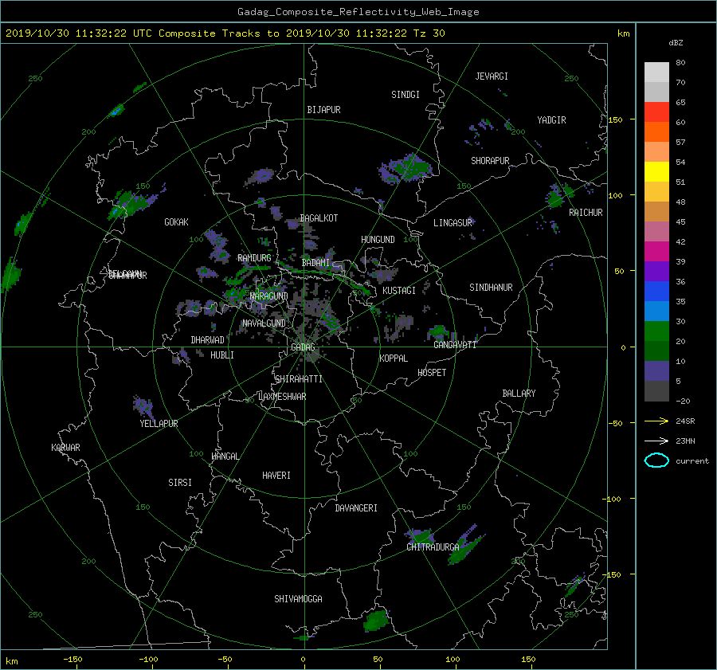This screenshot has height=670, width=717.
Task: Click the dark gray 5 dBZ legend swatch
Action: [x=656, y=390]
